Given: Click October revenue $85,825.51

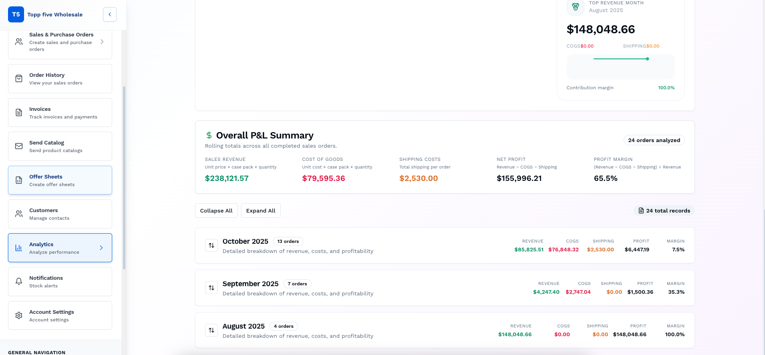Looking at the screenshot, I should point(529,249).
